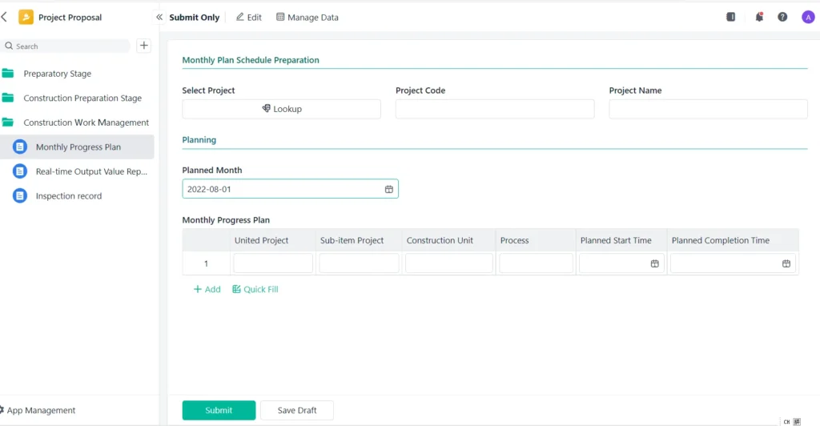The image size is (820, 426).
Task: Click the Save Draft button
Action: [297, 410]
